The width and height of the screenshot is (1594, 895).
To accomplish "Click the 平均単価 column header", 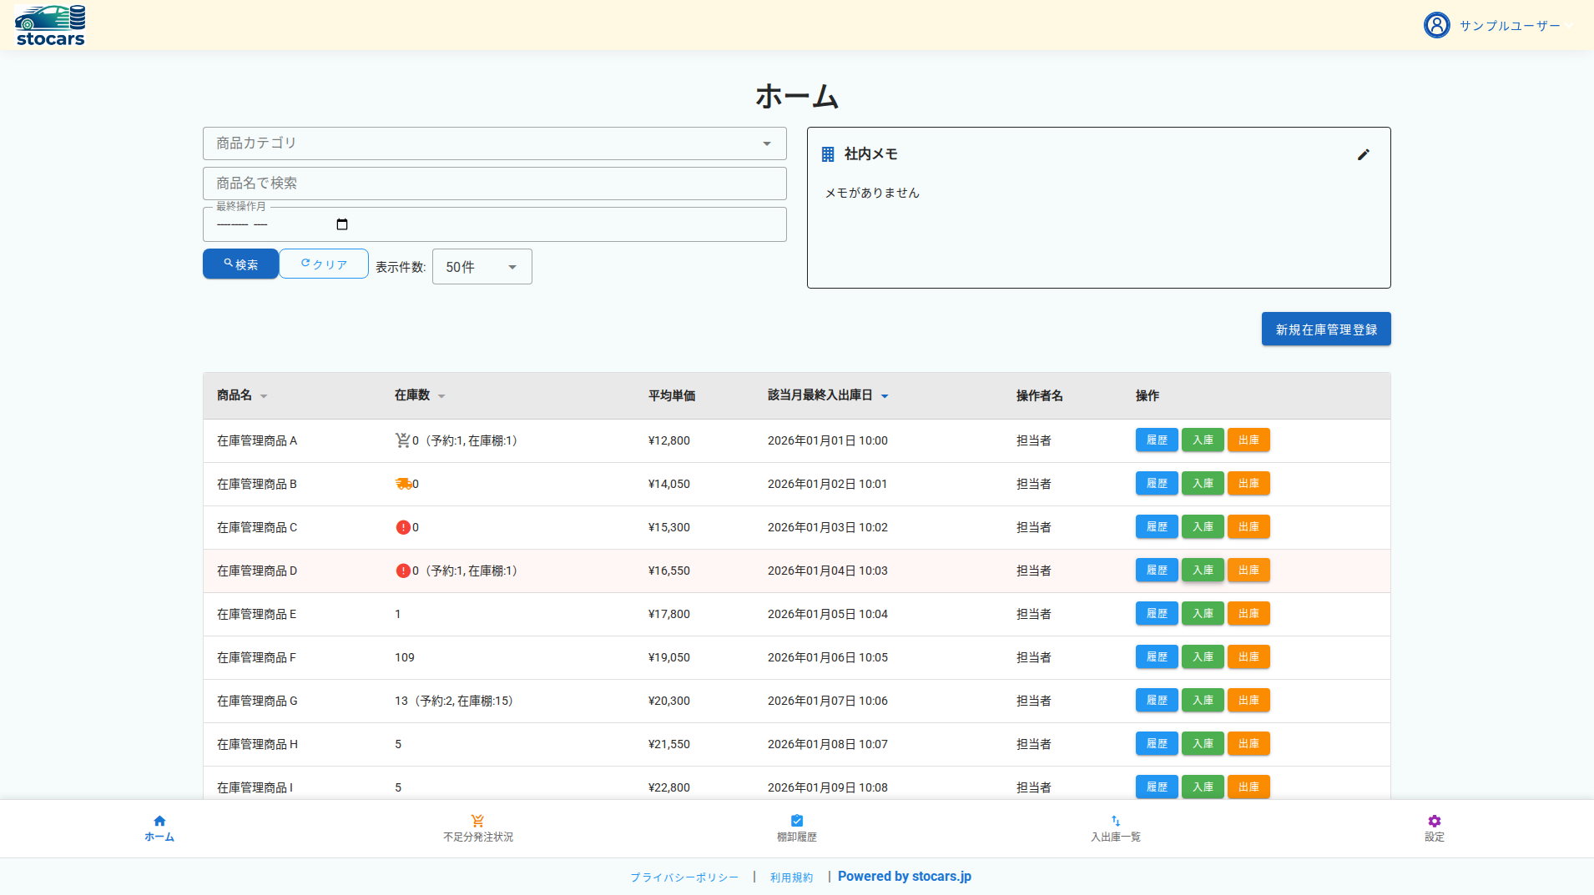I will click(x=672, y=396).
